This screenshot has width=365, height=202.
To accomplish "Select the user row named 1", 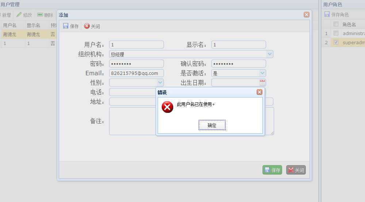I will (x=28, y=43).
